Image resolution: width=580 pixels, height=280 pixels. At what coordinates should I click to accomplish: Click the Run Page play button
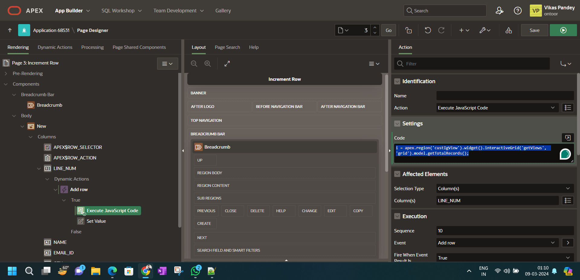click(563, 30)
